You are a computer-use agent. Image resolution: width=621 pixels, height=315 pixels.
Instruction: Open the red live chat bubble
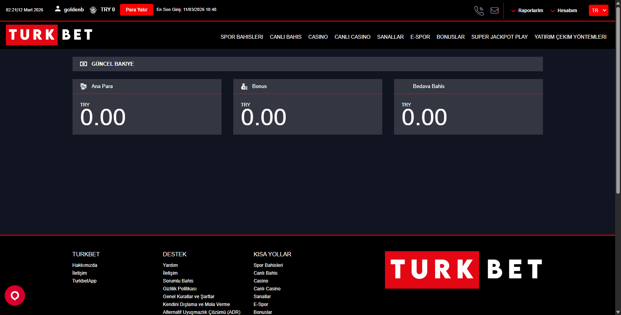tap(15, 295)
